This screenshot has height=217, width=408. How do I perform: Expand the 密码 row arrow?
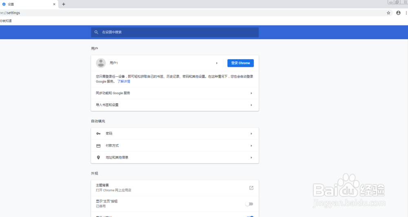251,133
